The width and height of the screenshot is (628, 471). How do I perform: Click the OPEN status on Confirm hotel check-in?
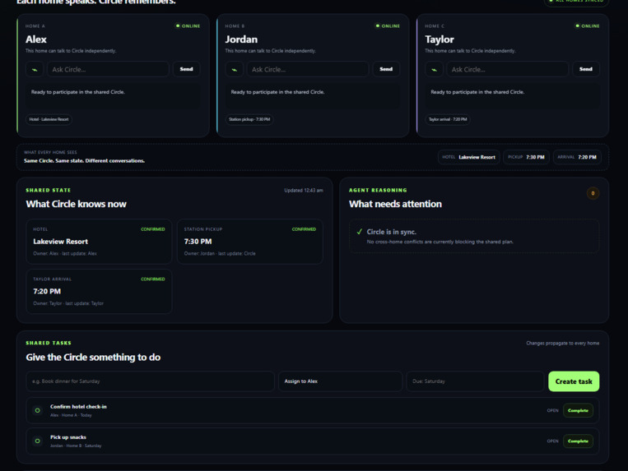(553, 411)
